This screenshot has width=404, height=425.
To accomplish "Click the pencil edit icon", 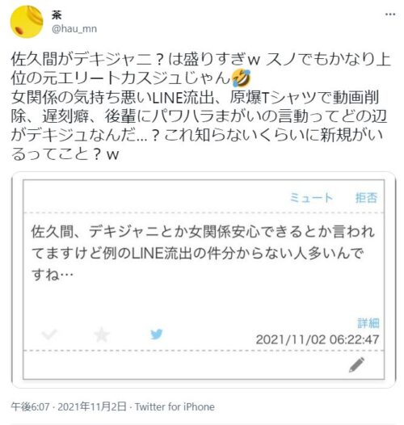I will pos(357,365).
